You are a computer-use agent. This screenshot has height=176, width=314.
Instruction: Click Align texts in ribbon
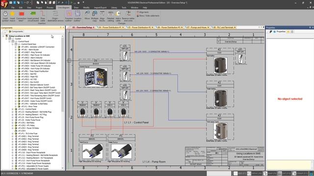[143, 12]
